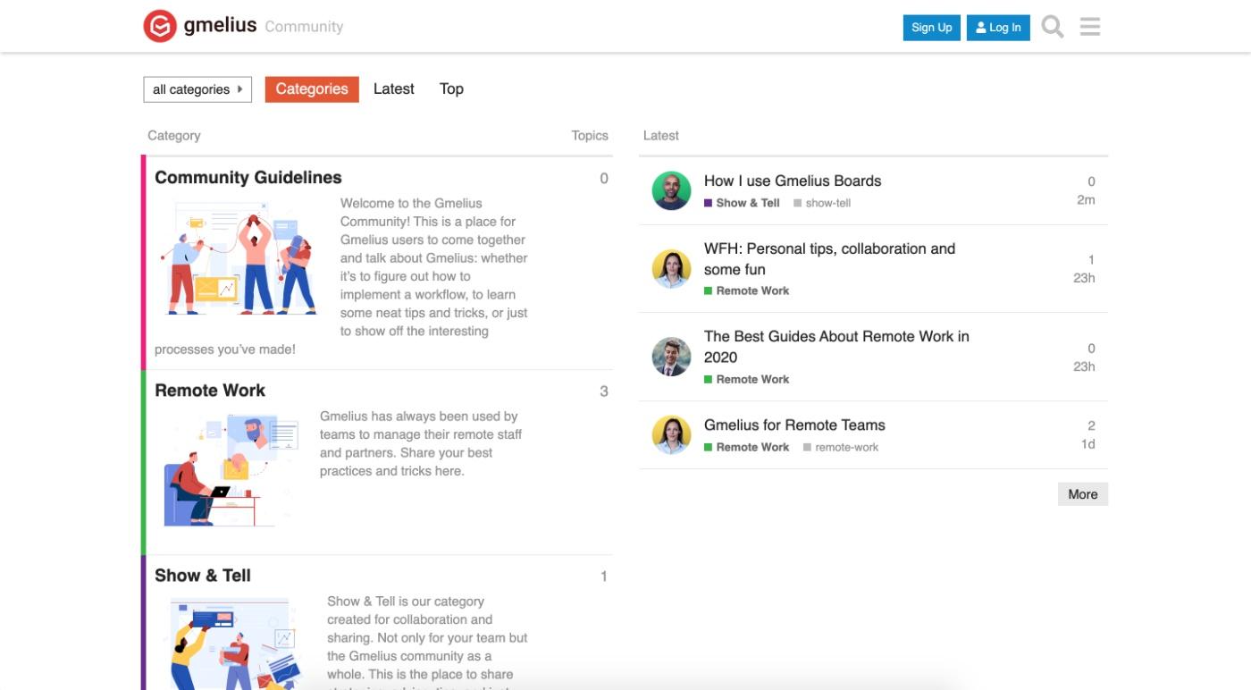The height and width of the screenshot is (690, 1251).
Task: Open the search magnifier icon
Action: point(1053,27)
